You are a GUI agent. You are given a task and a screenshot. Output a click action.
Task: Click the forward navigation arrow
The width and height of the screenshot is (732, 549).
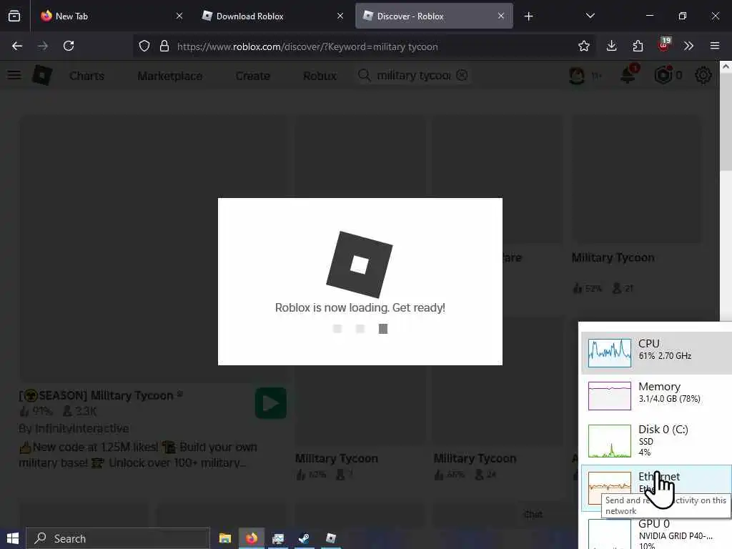42,46
